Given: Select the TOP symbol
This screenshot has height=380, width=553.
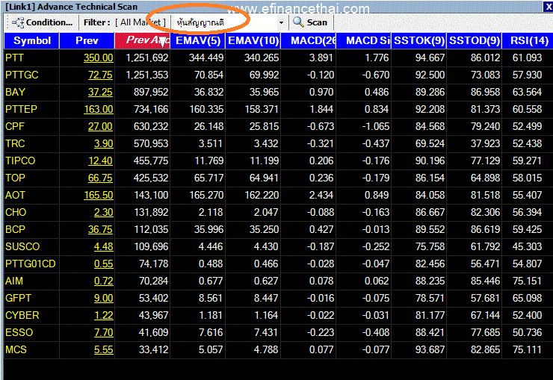Looking at the screenshot, I should click(x=15, y=178).
